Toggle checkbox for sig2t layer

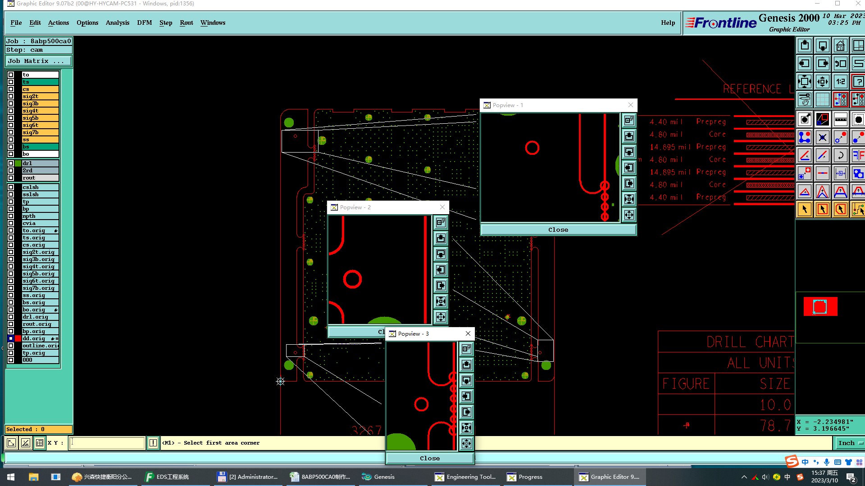11,96
